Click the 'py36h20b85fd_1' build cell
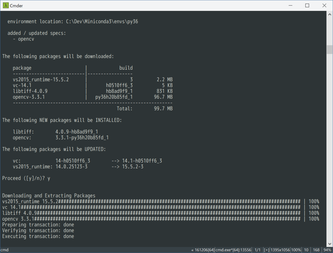Viewport: 333px width, 253px height. coord(114,97)
